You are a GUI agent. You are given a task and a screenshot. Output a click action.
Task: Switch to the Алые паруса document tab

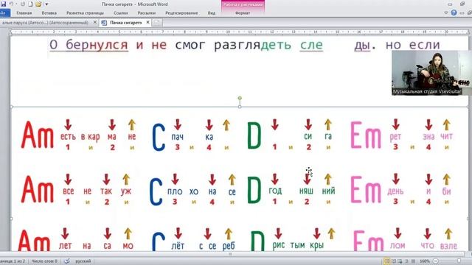click(x=45, y=23)
